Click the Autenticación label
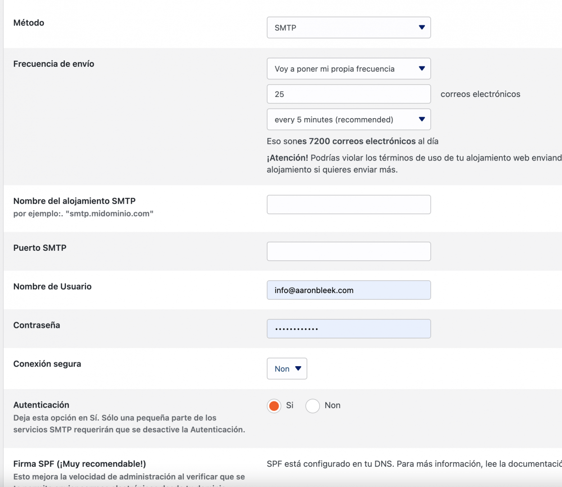562x487 pixels. [x=41, y=405]
